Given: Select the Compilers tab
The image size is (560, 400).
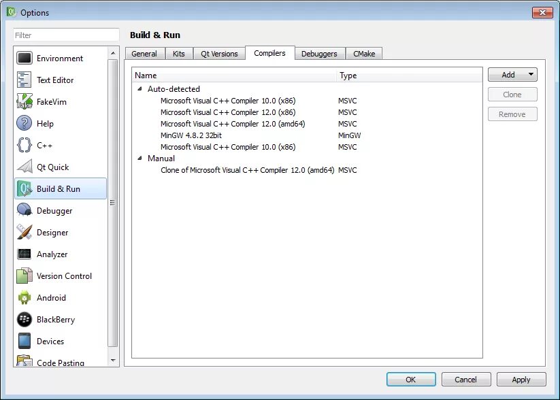Looking at the screenshot, I should [x=269, y=53].
